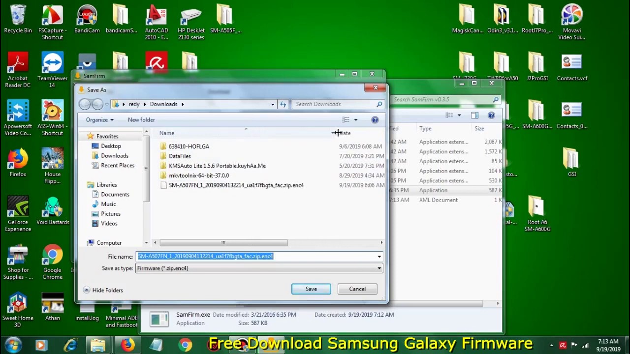Select Recent Places in navigation pane

[118, 166]
